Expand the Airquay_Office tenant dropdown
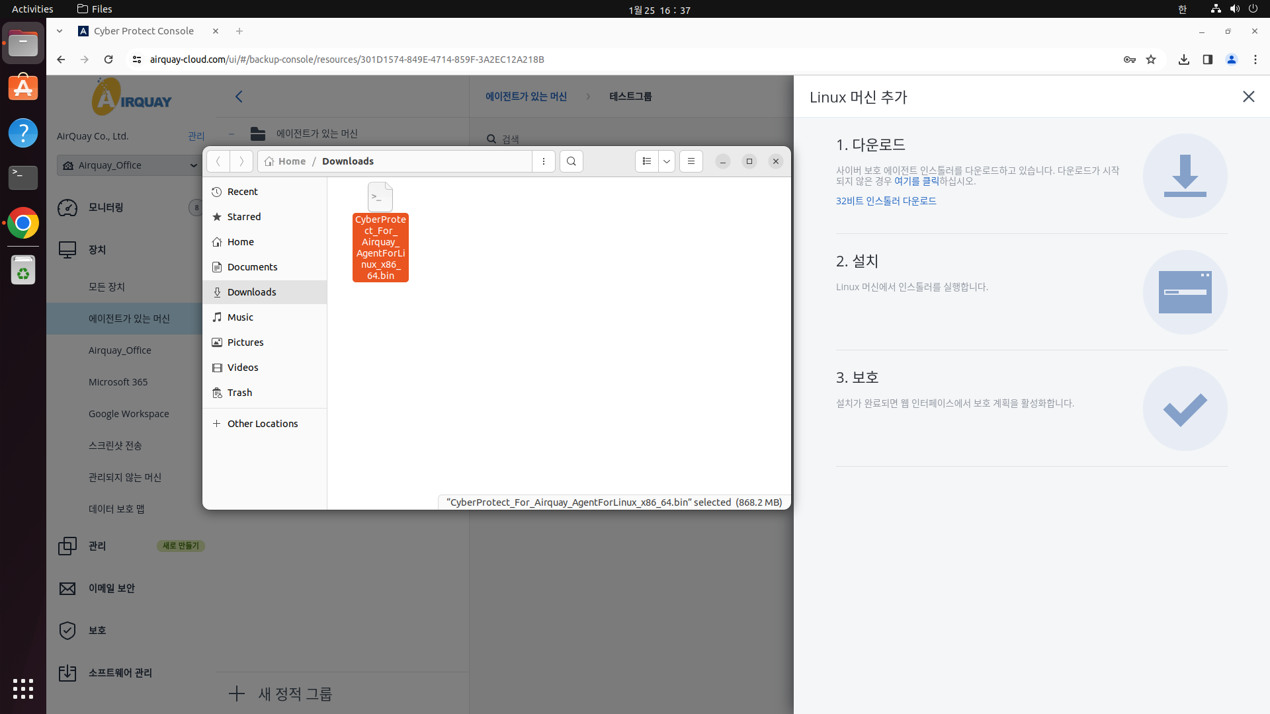Screen dimensions: 1270x714 click(x=193, y=165)
